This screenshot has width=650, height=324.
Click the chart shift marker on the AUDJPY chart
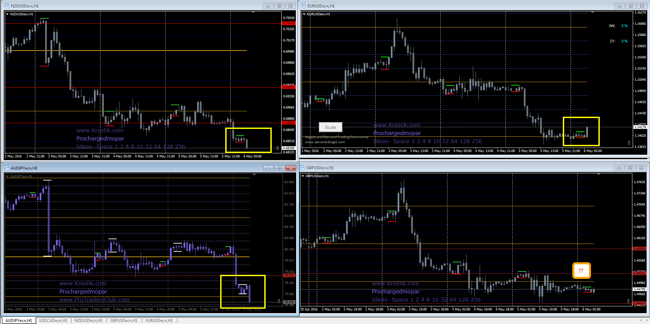pos(255,175)
